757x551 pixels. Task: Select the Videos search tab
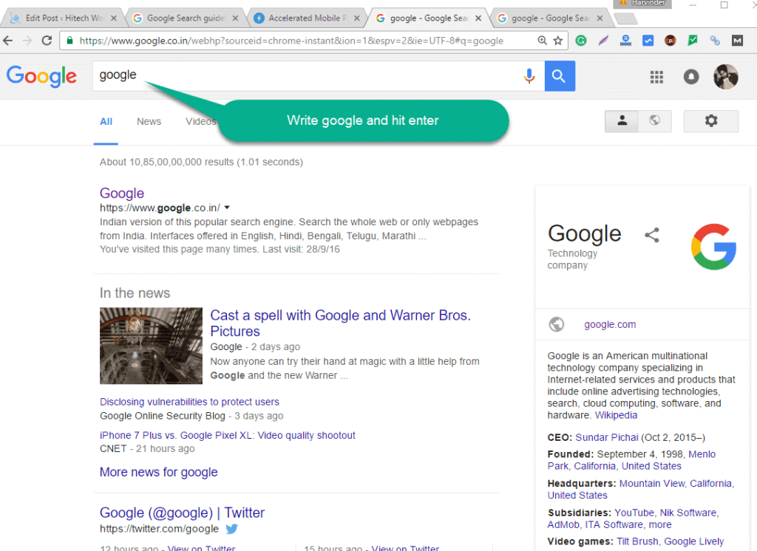[201, 122]
